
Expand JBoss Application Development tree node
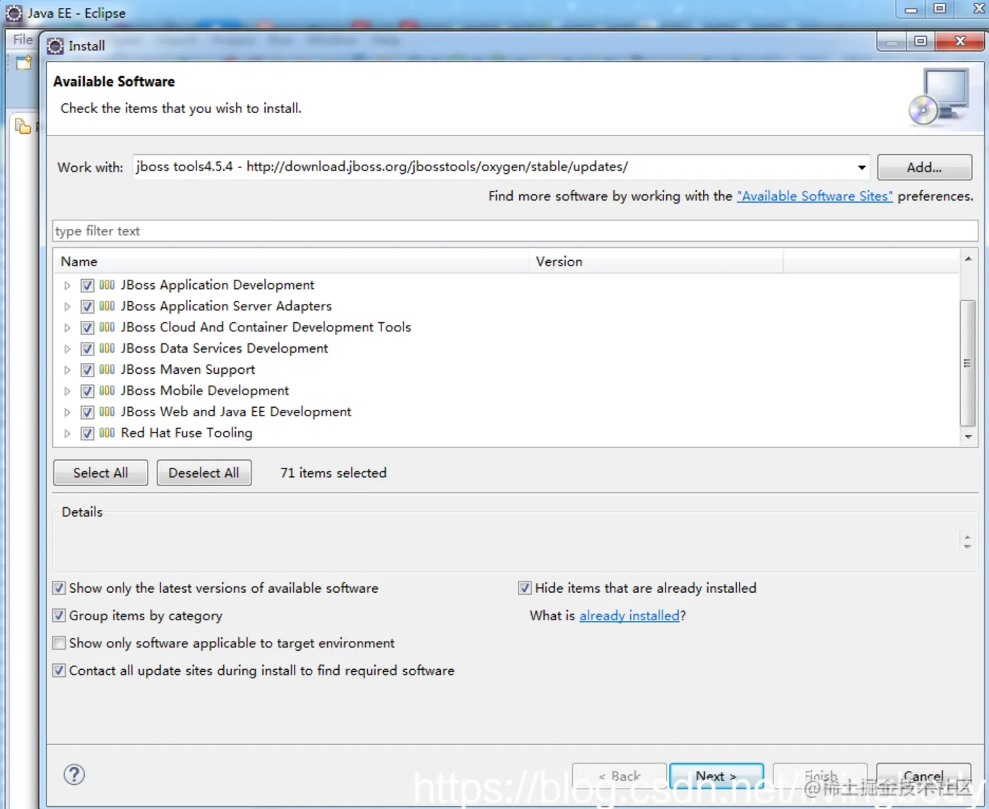pos(67,285)
